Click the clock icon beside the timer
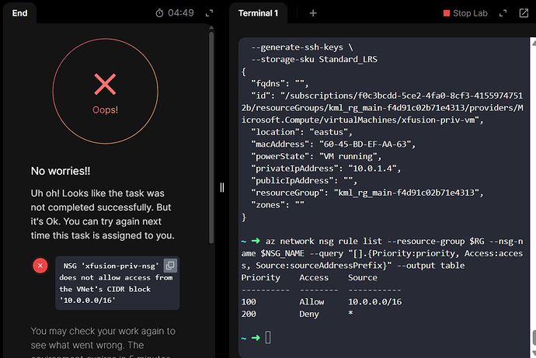Image resolution: width=536 pixels, height=358 pixels. coord(159,13)
